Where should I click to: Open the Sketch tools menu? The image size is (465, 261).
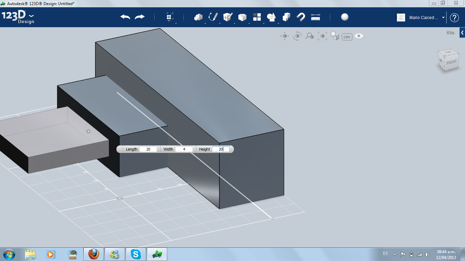click(213, 17)
